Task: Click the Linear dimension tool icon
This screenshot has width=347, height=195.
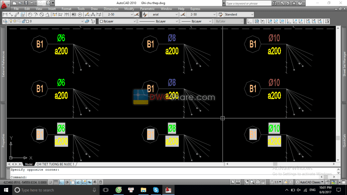Action: click(5, 15)
